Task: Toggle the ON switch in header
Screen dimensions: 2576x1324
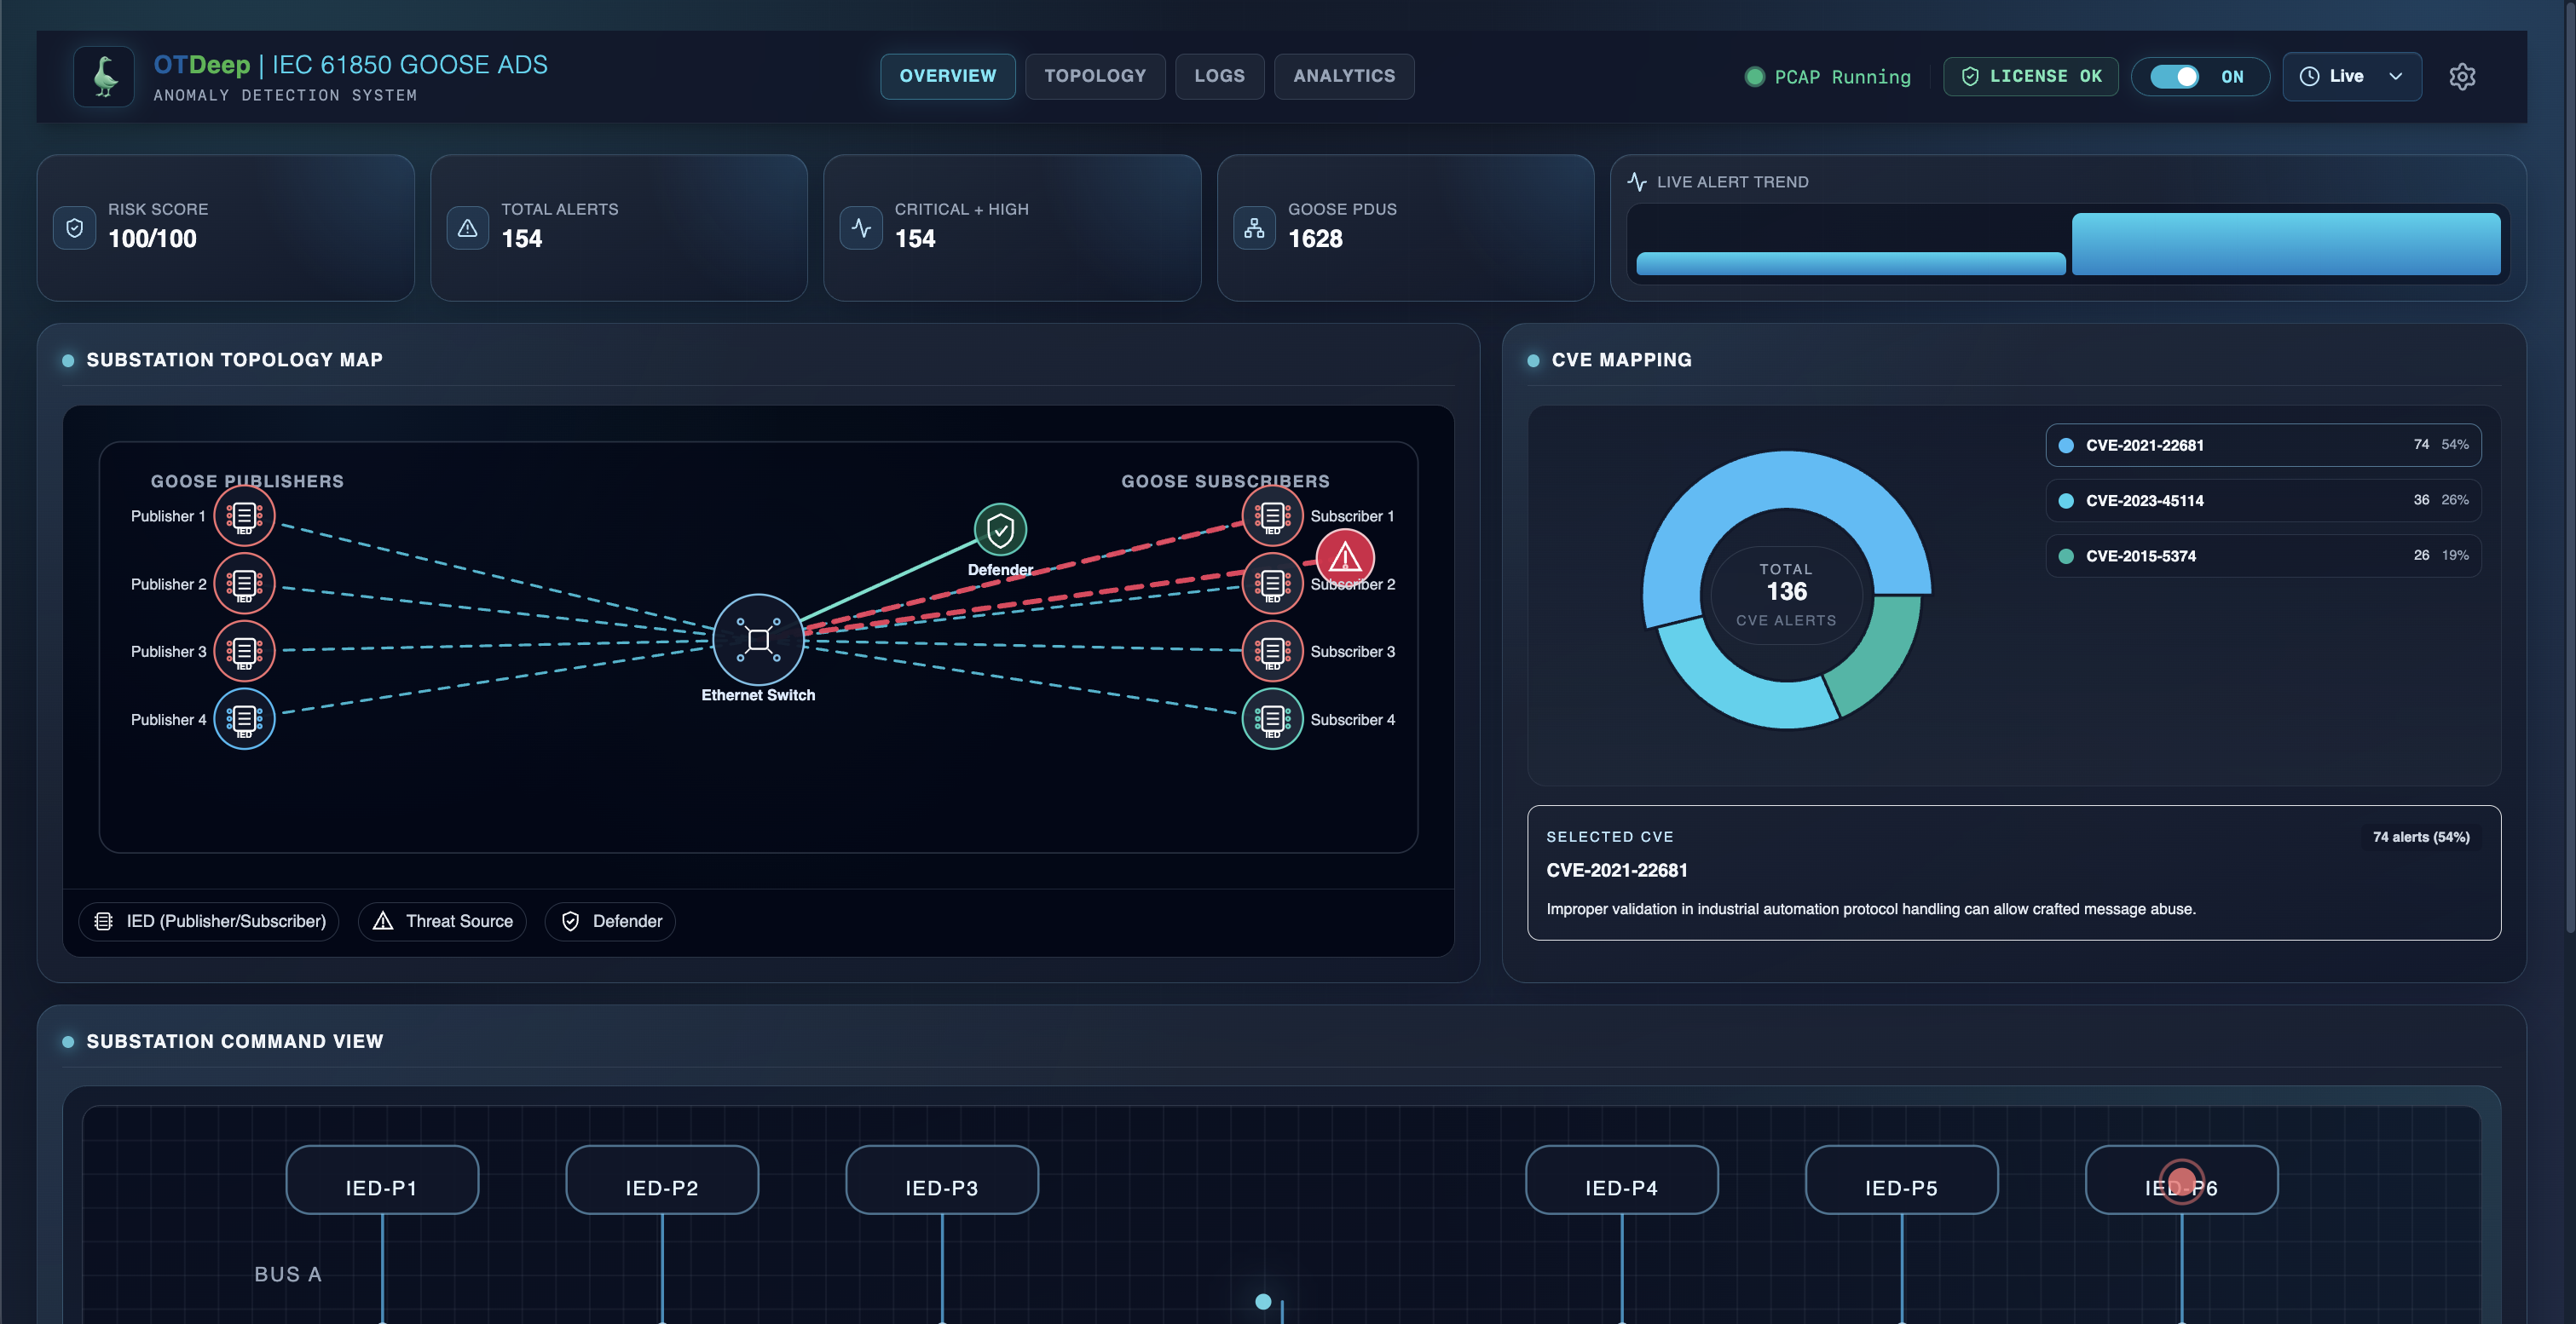Action: point(2175,77)
